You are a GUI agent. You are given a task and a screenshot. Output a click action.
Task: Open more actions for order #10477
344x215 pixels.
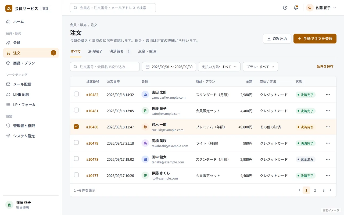pos(328,175)
